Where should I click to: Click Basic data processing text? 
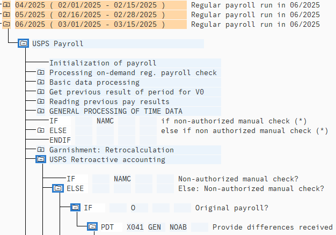94,82
